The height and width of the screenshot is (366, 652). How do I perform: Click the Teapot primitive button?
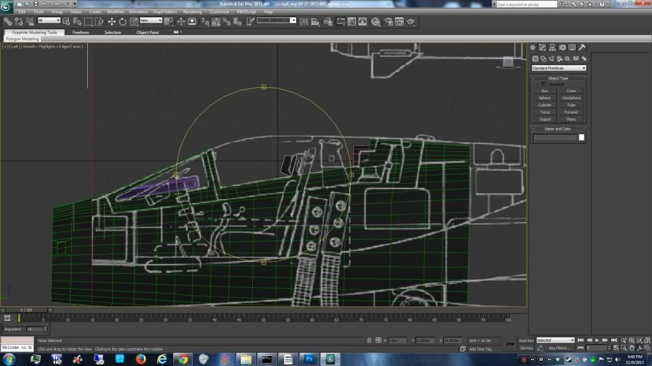point(544,119)
